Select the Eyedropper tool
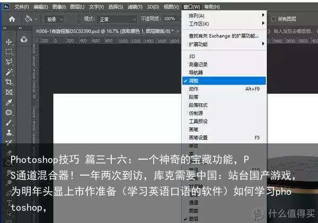318x223 pixels. [8, 102]
